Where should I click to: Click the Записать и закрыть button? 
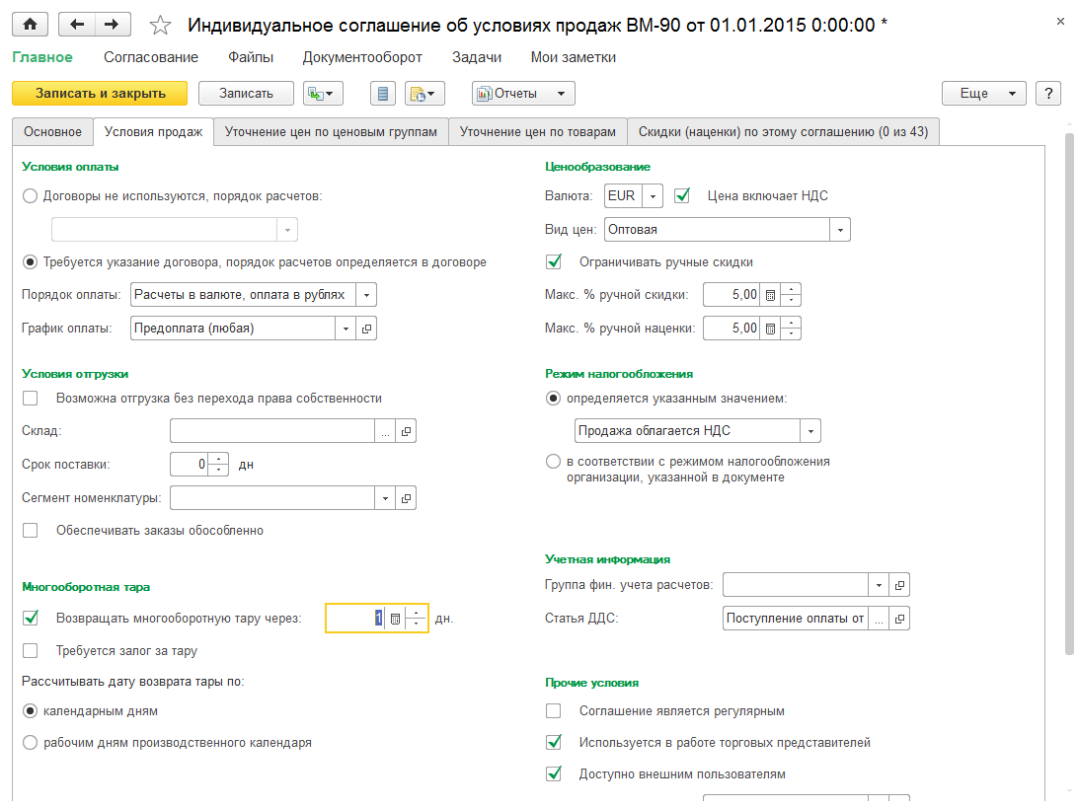[x=100, y=93]
